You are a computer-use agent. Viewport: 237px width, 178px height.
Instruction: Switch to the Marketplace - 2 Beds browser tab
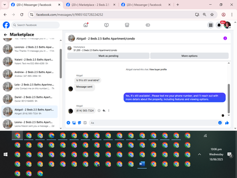tap(90, 5)
